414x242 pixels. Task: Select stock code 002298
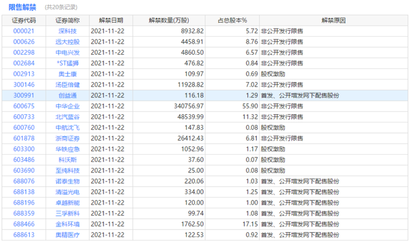coord(24,53)
